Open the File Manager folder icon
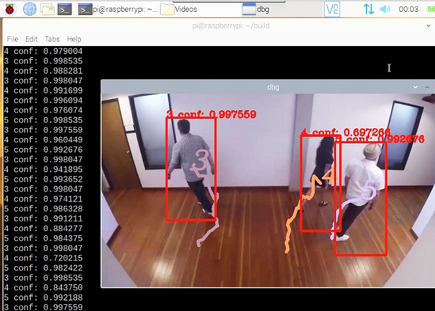This screenshot has height=311, width=435. click(x=47, y=9)
